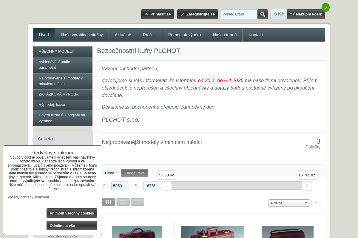Click the 3 Položky item count

313,143
